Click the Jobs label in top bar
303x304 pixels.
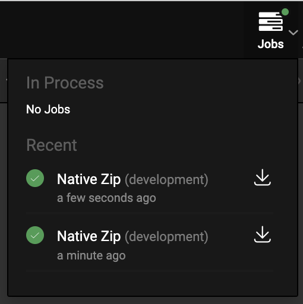coord(270,44)
